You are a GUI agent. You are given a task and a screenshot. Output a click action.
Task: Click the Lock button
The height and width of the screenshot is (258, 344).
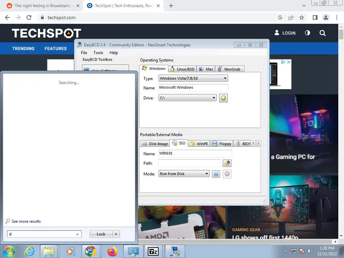(x=101, y=234)
